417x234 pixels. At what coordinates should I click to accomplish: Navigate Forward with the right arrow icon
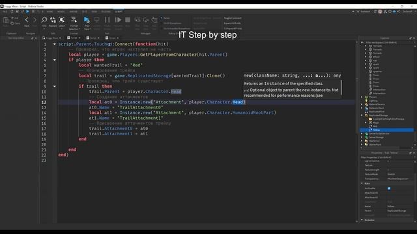coord(35,20)
